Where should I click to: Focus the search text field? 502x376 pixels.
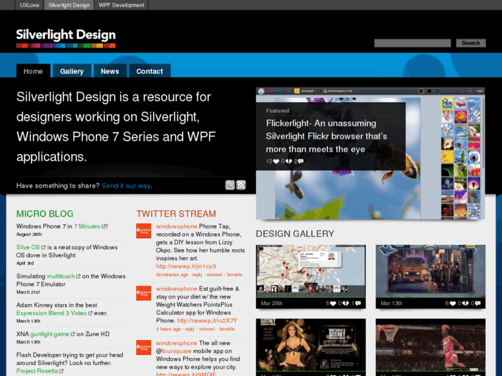(x=412, y=43)
